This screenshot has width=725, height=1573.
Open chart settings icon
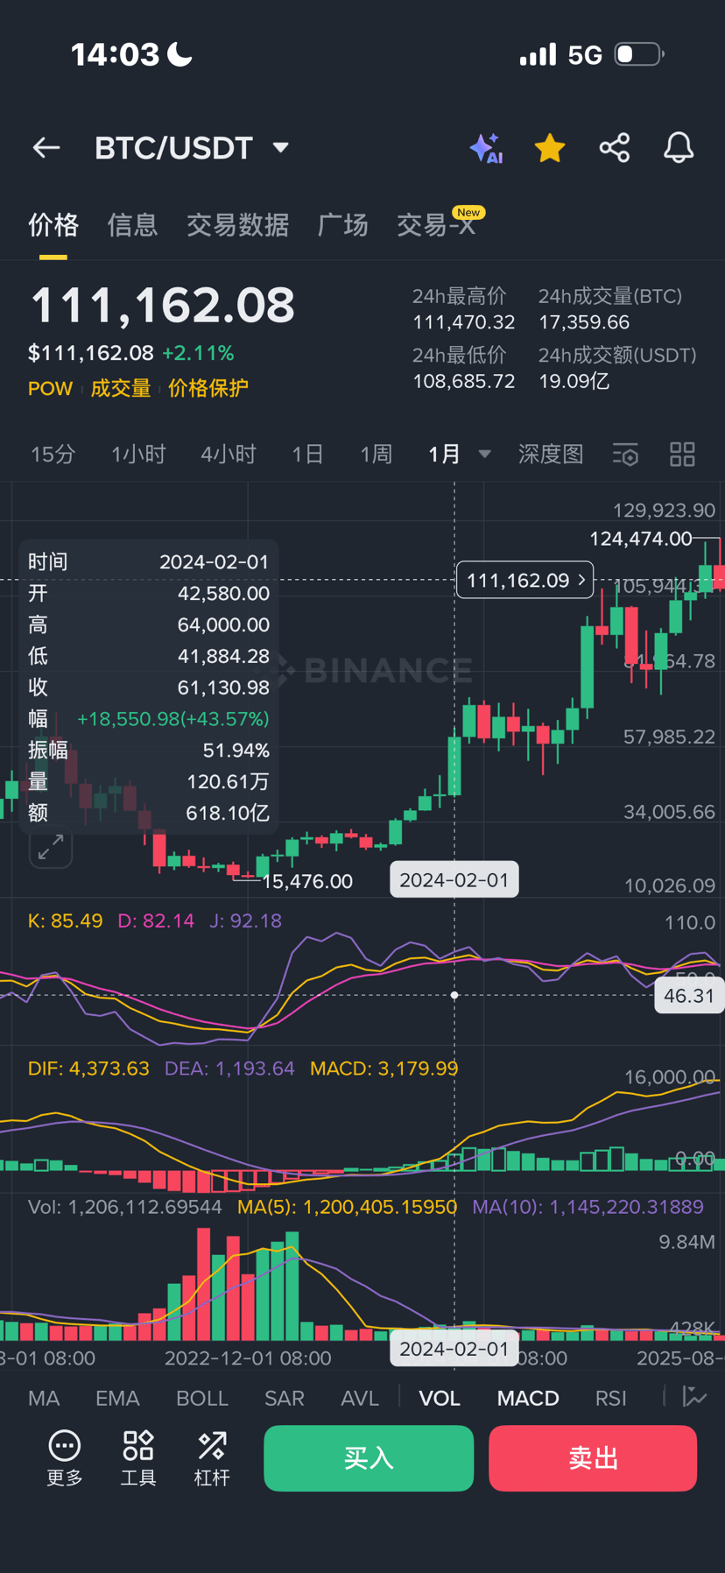coord(625,455)
